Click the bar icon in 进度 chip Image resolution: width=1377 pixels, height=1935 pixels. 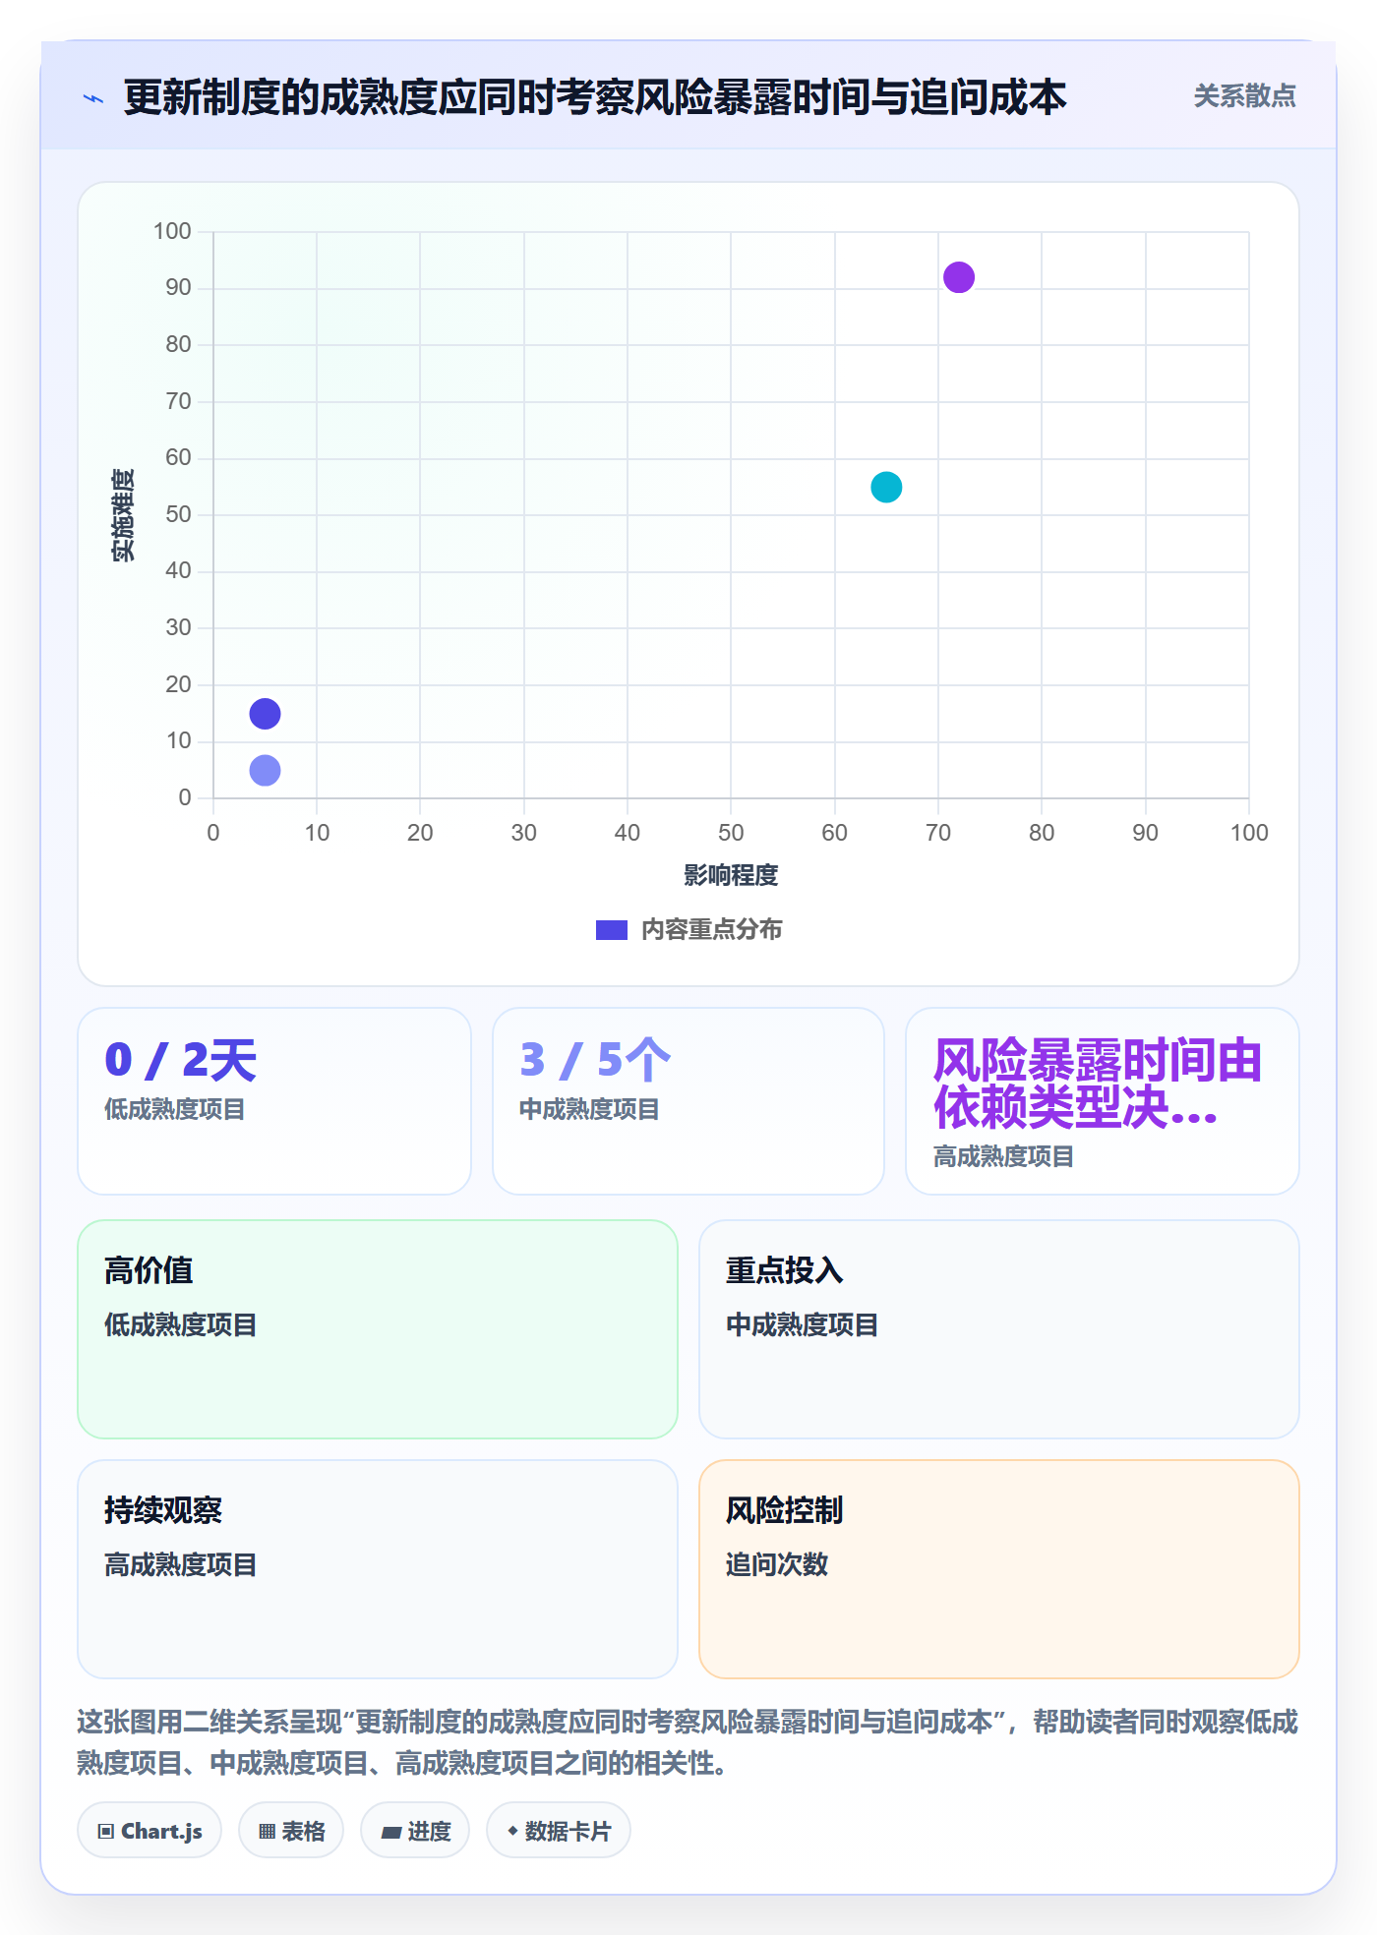point(390,1832)
